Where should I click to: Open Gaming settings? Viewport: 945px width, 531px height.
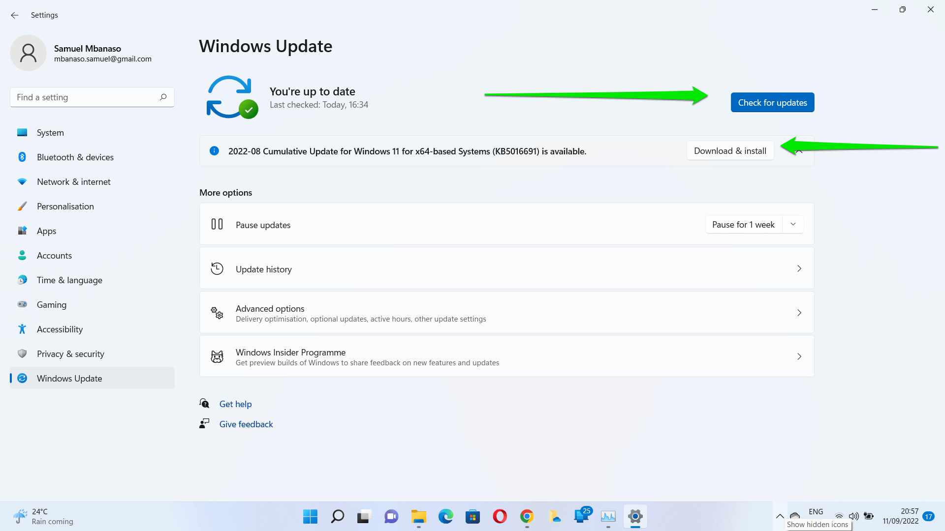point(51,304)
